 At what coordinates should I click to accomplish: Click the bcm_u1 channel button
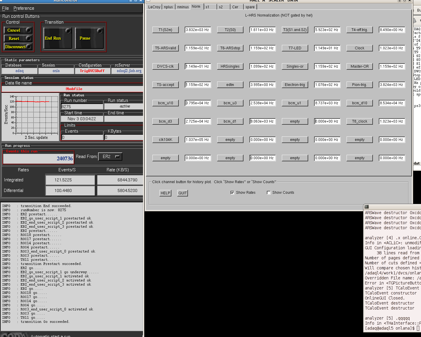point(295,103)
